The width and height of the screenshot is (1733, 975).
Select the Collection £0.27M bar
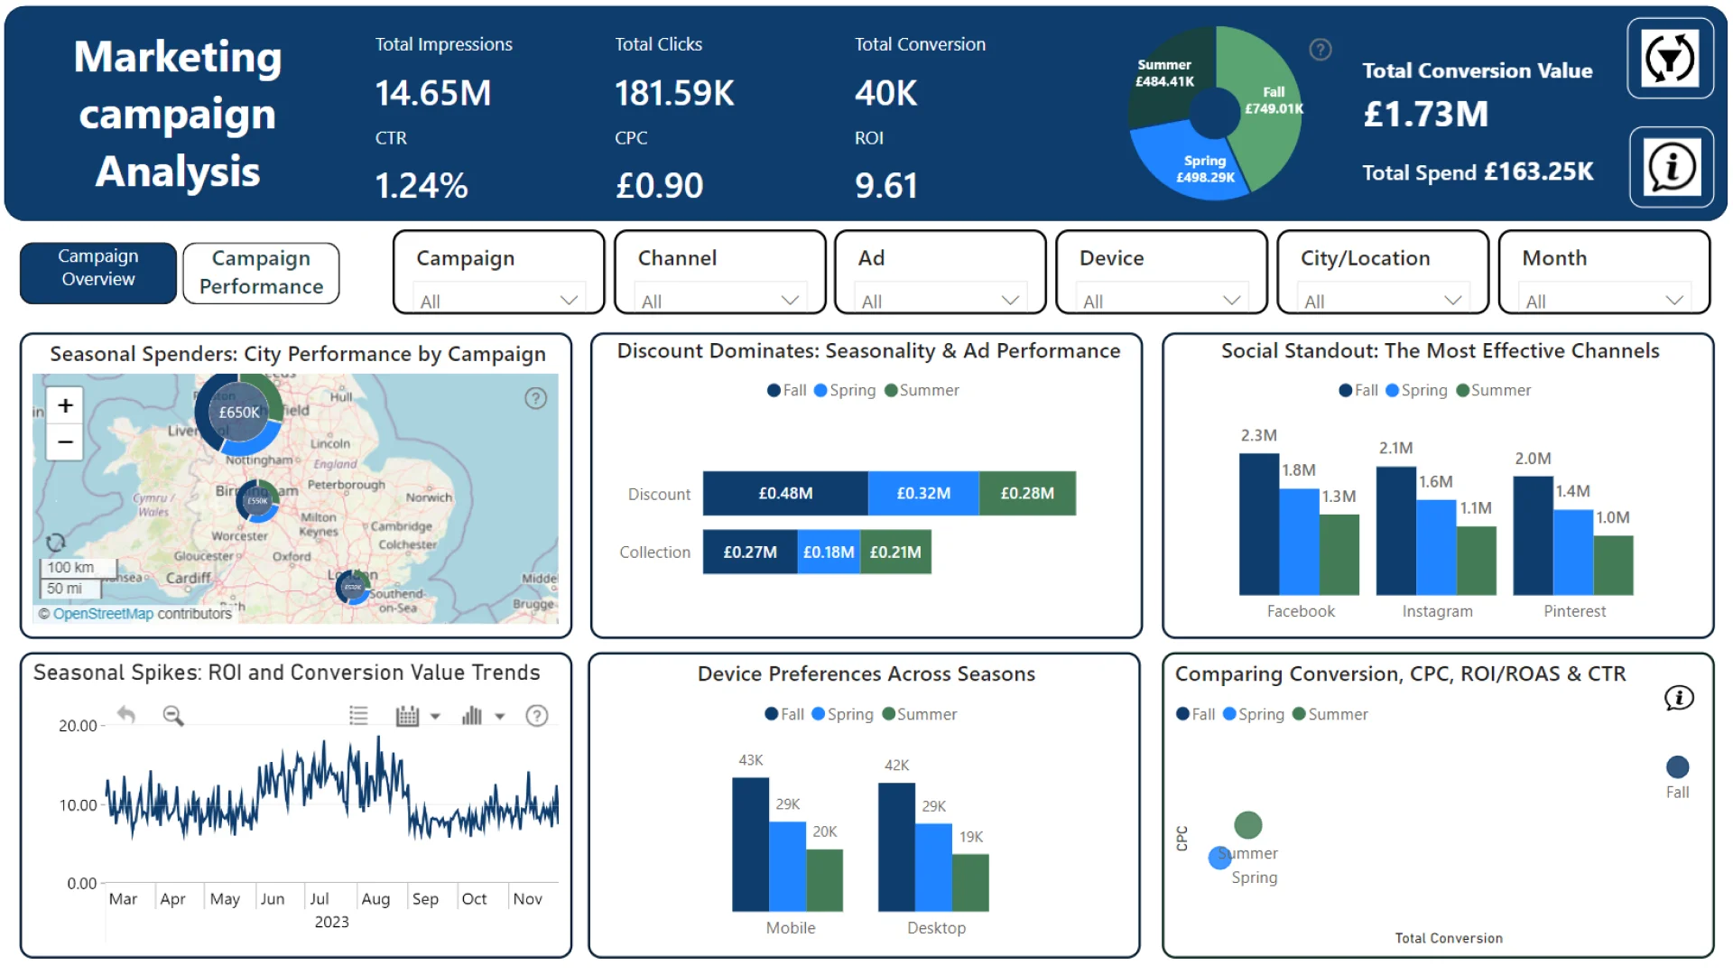pyautogui.click(x=750, y=552)
